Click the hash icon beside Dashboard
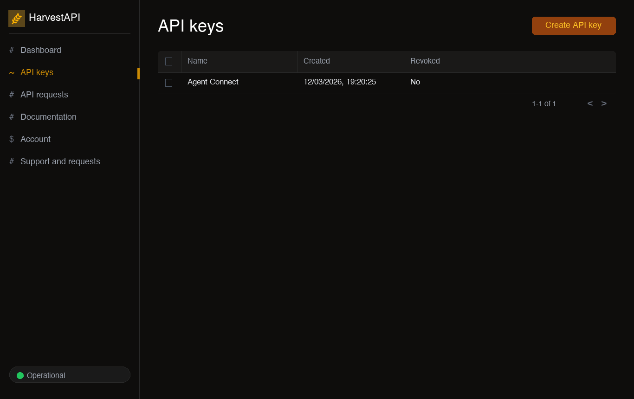The image size is (634, 399). [12, 50]
